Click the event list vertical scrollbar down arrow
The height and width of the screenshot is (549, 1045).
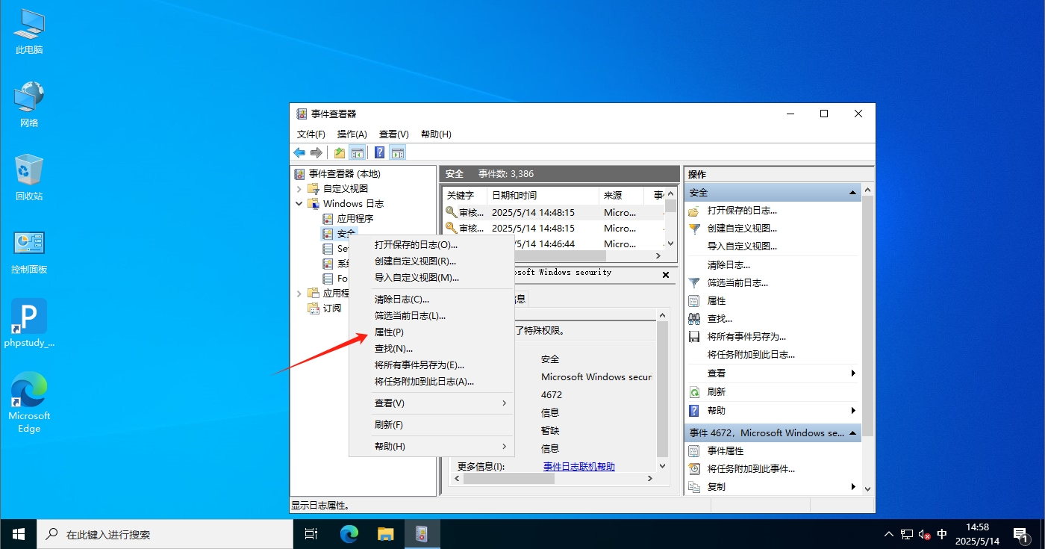click(x=670, y=244)
